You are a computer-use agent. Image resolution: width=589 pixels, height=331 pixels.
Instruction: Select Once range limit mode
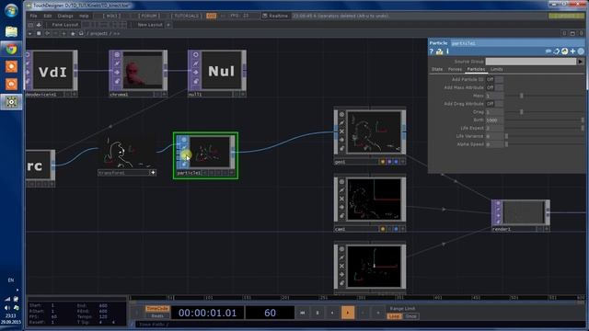[x=410, y=316]
